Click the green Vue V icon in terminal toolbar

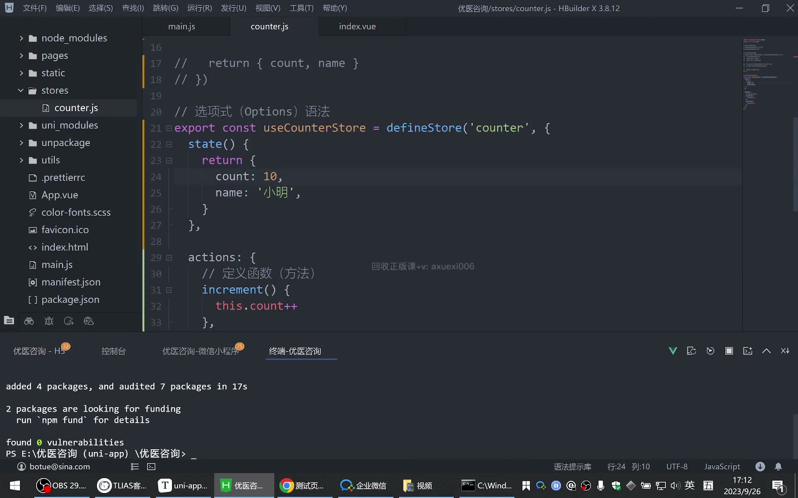click(673, 351)
